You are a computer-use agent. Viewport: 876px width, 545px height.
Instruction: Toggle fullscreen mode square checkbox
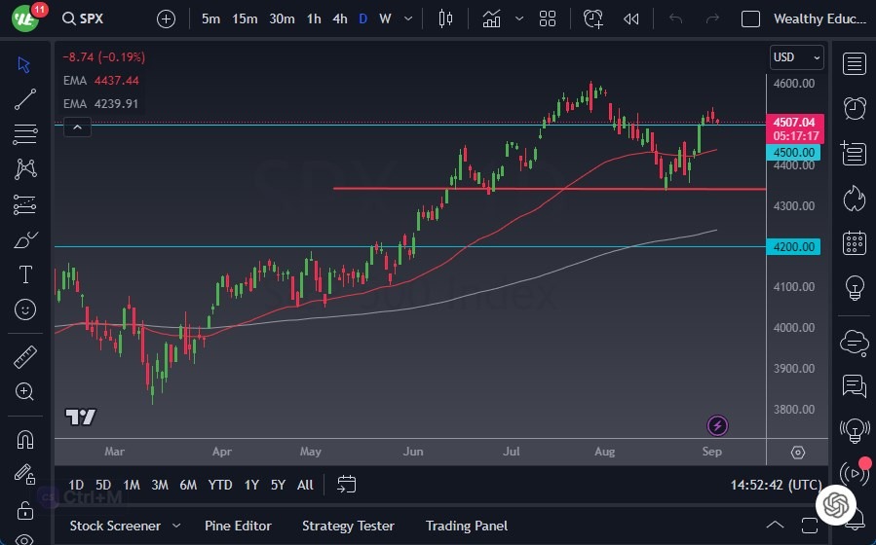(750, 18)
